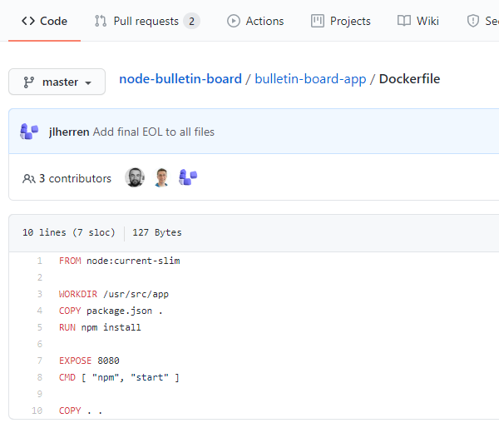Image resolution: width=499 pixels, height=423 pixels.
Task: Select line number 5
Action: [39, 327]
